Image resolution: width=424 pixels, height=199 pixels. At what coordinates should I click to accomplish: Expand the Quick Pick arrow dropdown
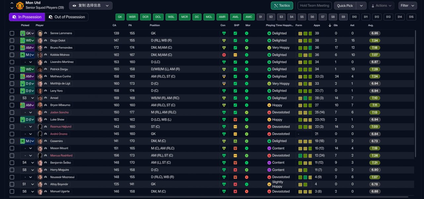coord(361,6)
